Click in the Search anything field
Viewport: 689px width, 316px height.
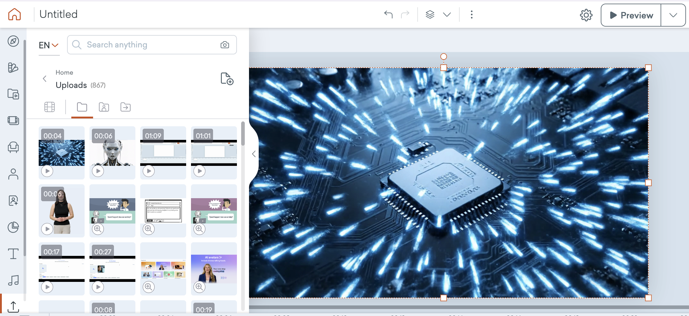[x=151, y=45]
